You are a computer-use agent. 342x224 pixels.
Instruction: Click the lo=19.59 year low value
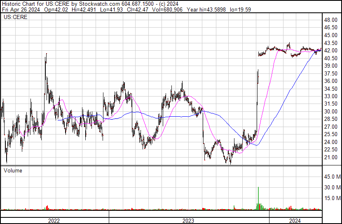[240, 9]
